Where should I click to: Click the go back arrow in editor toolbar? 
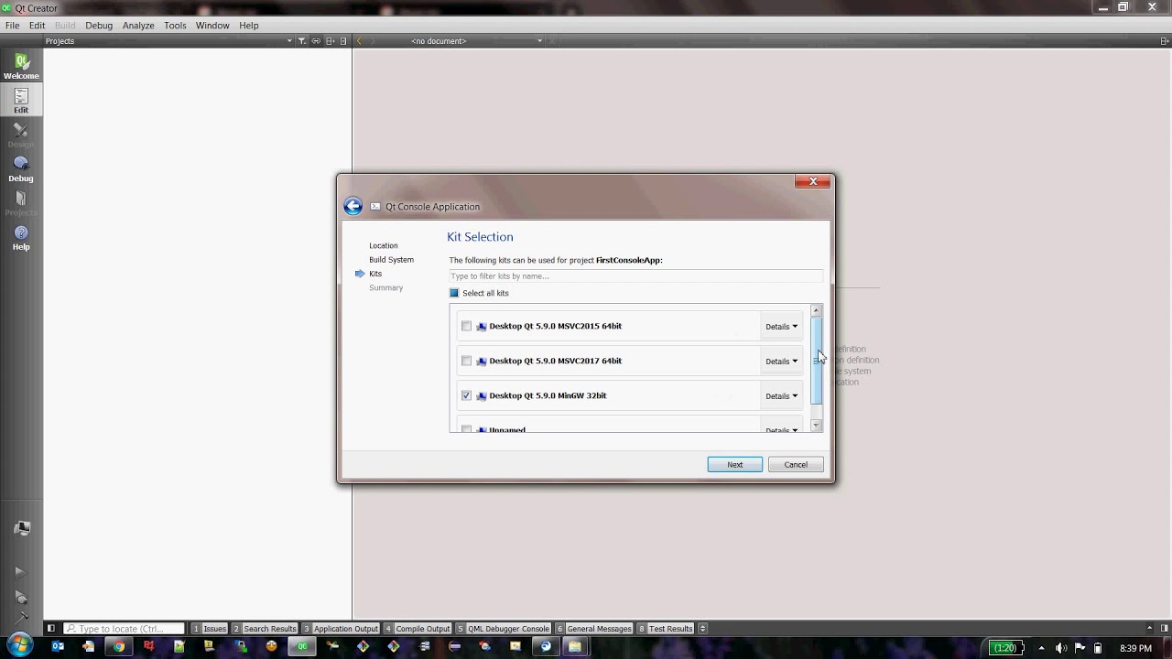tap(359, 41)
